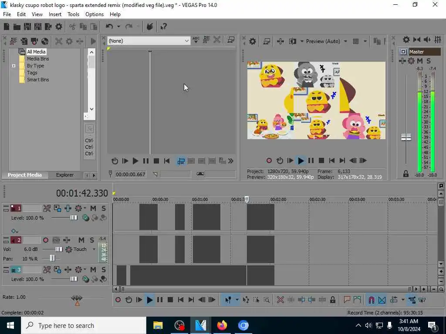Screen dimensions: 446x334
Task: Toggle the Master bus lock fader channels padlock
Action: (x=405, y=174)
